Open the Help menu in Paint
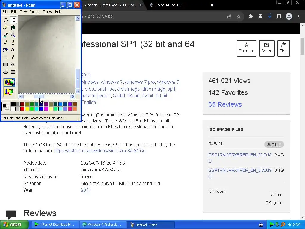This screenshot has height=229, width=305. pyautogui.click(x=58, y=12)
